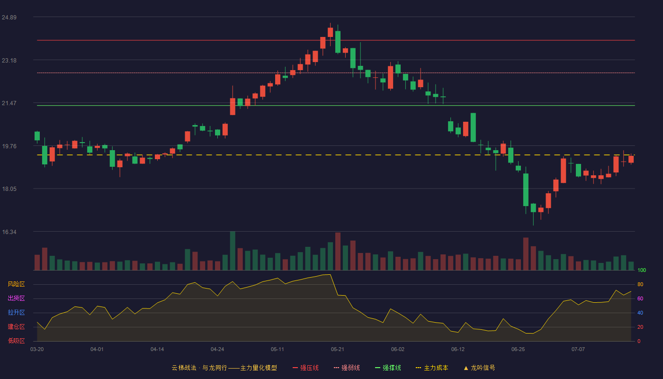Click the 19.76 price axis label
Screen dimensions: 663x379
[x=9, y=146]
